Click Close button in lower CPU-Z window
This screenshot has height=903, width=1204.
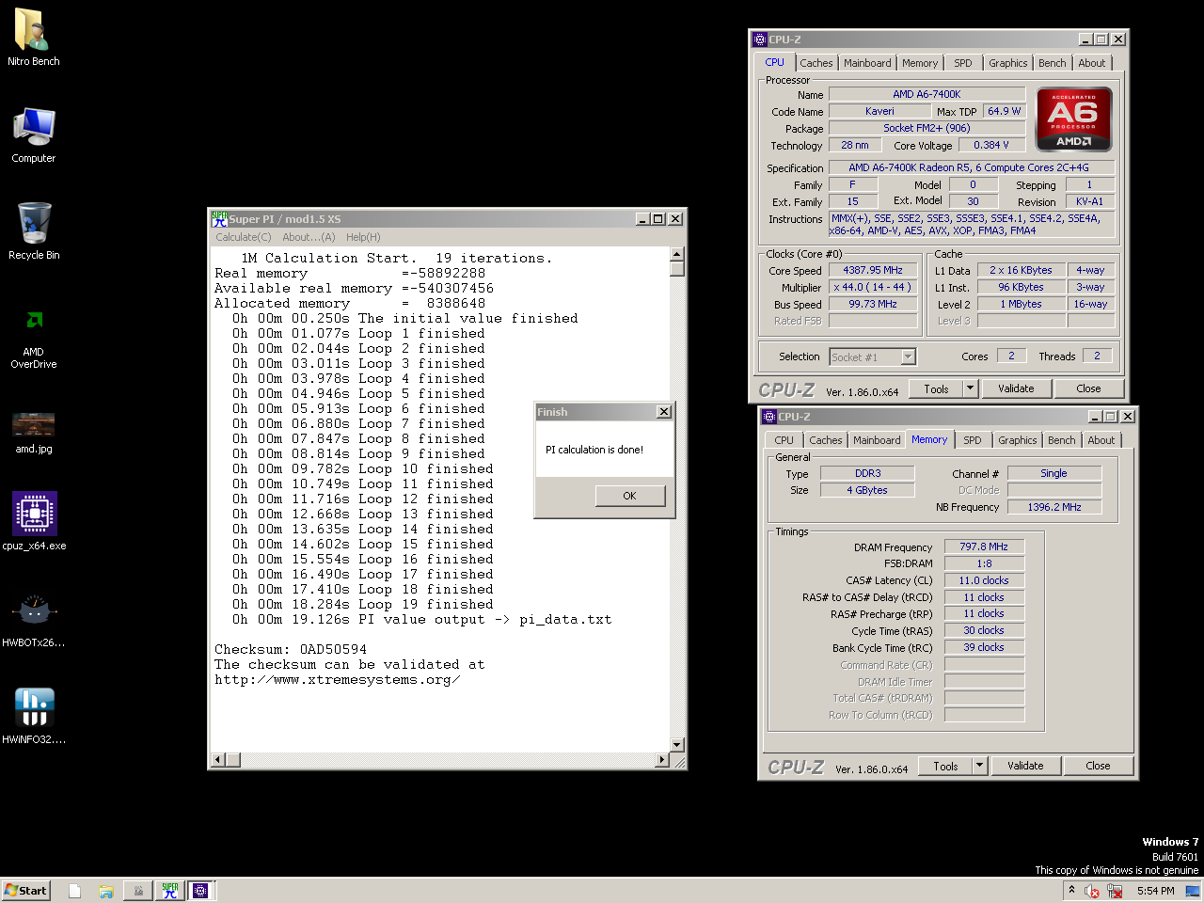[x=1098, y=767]
